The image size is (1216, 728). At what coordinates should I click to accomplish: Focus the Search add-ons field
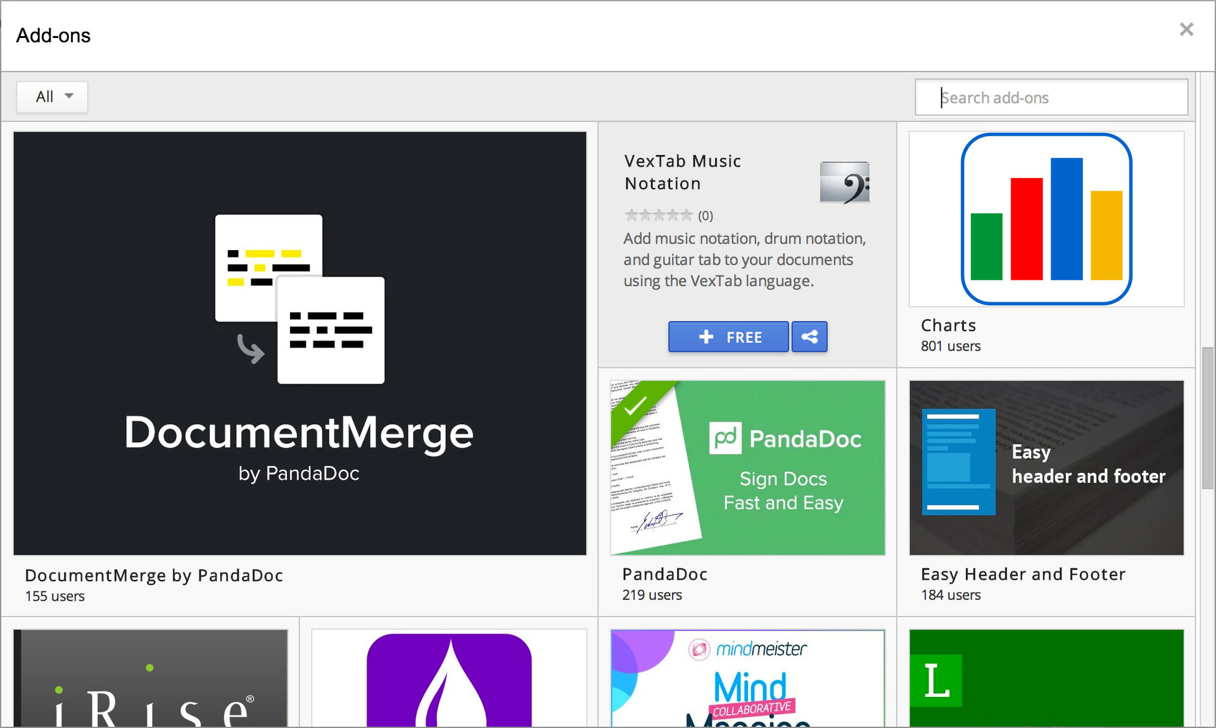[1051, 97]
